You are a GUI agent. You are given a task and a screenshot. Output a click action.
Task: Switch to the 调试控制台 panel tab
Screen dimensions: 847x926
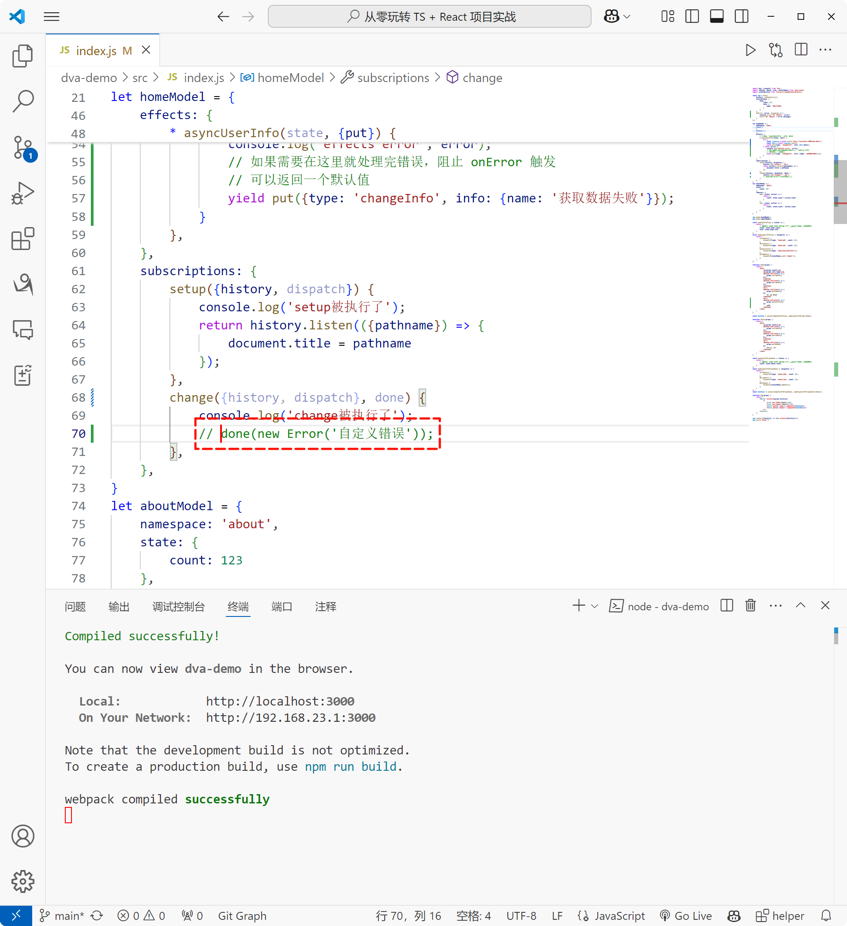pyautogui.click(x=178, y=606)
